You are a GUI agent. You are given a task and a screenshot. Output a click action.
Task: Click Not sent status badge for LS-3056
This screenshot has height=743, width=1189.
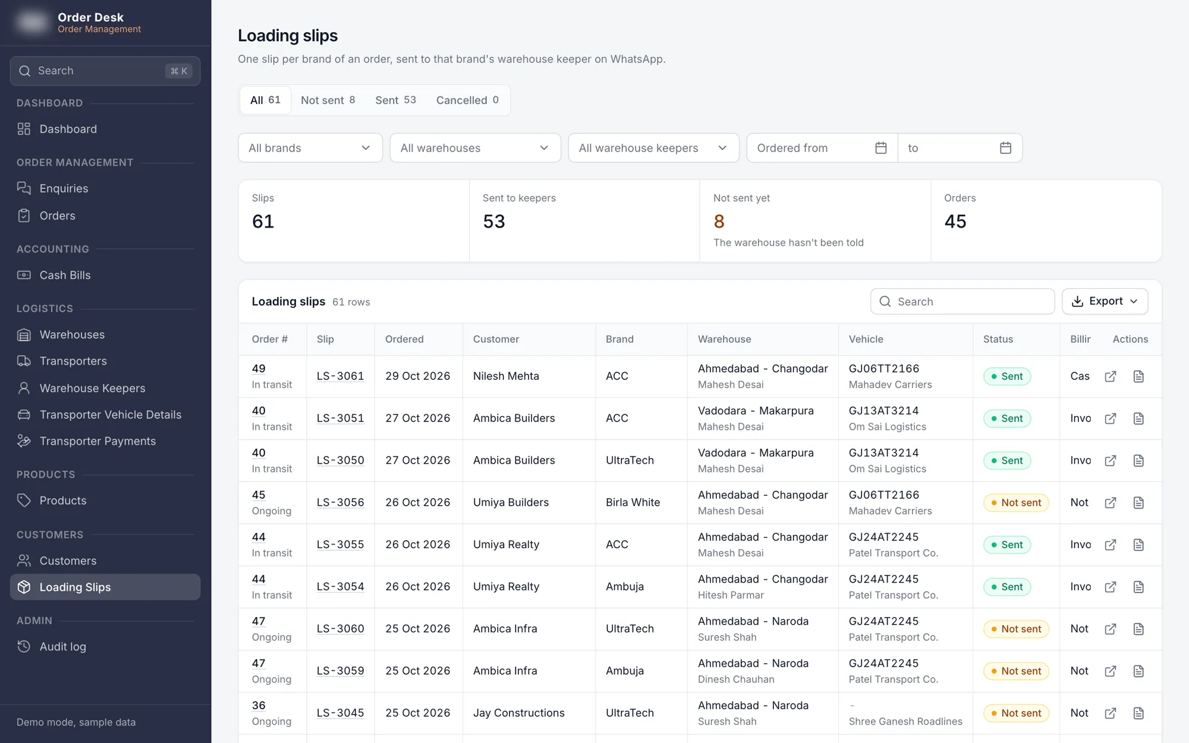click(x=1016, y=503)
